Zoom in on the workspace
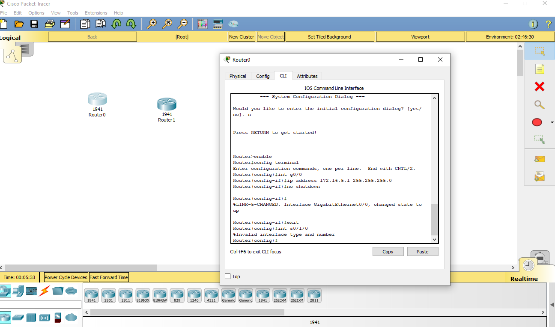Image resolution: width=555 pixels, height=327 pixels. 152,24
